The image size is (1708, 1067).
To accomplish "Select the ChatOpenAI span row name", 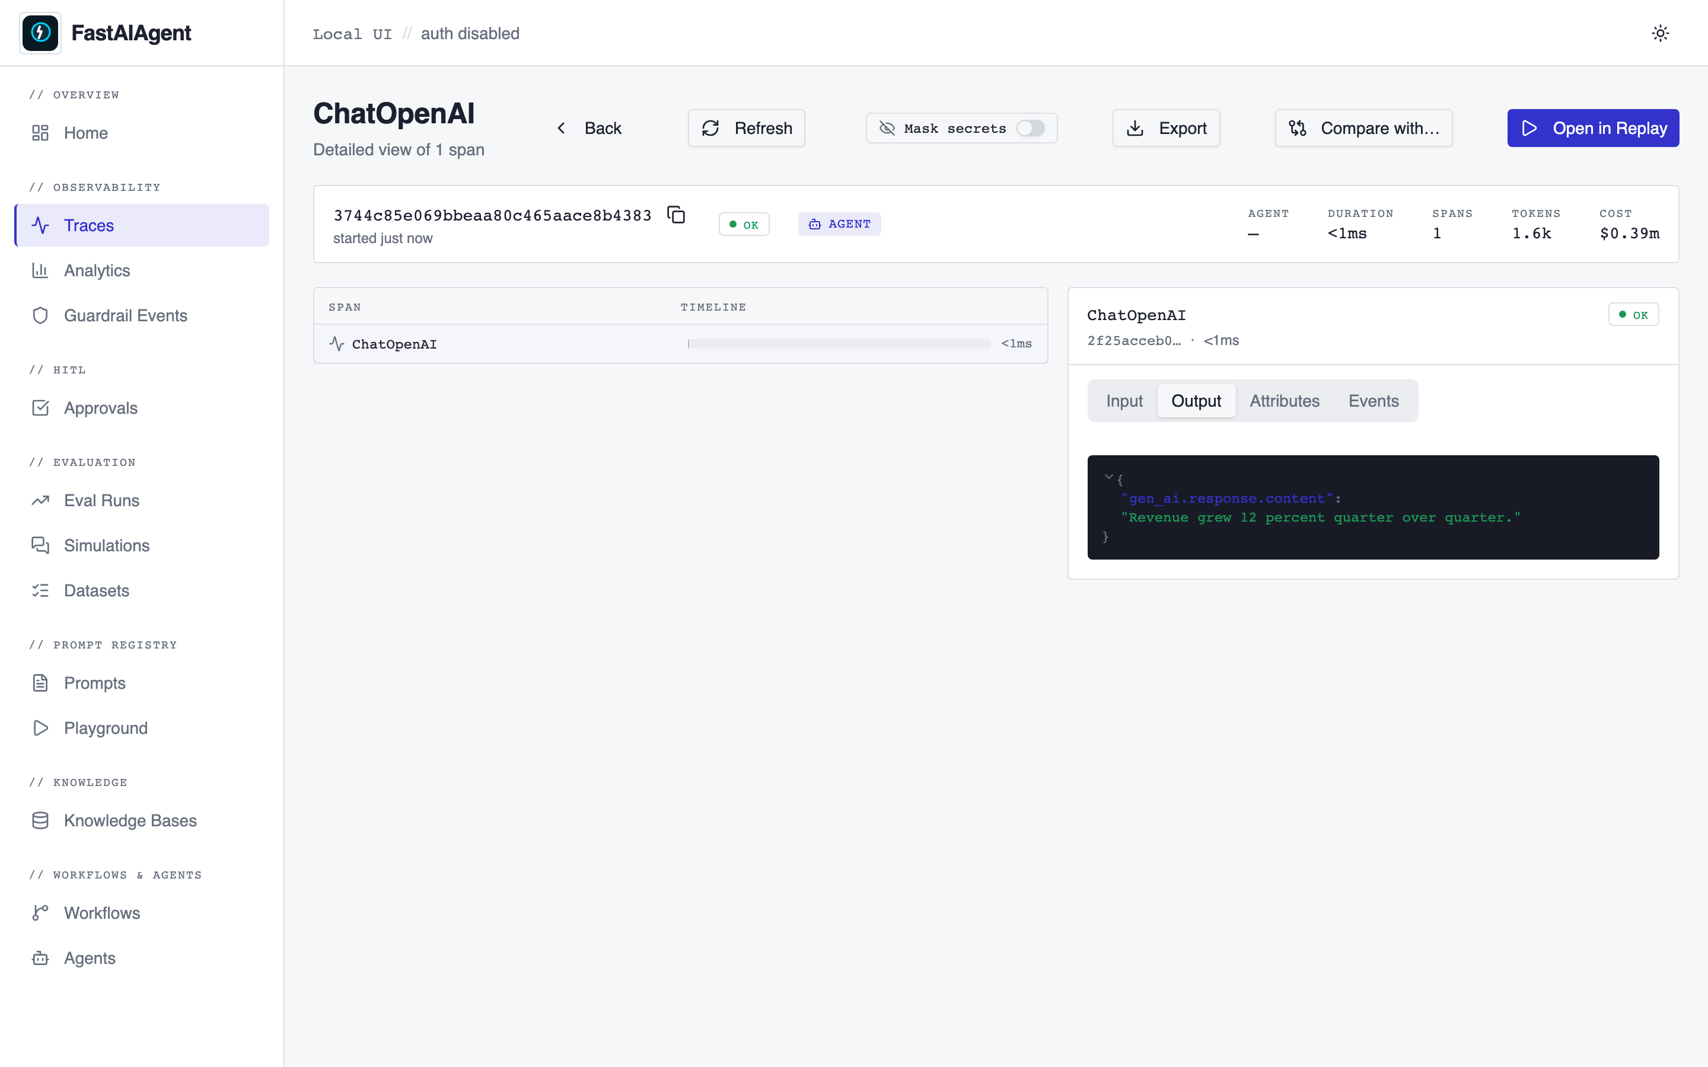I will (x=394, y=344).
